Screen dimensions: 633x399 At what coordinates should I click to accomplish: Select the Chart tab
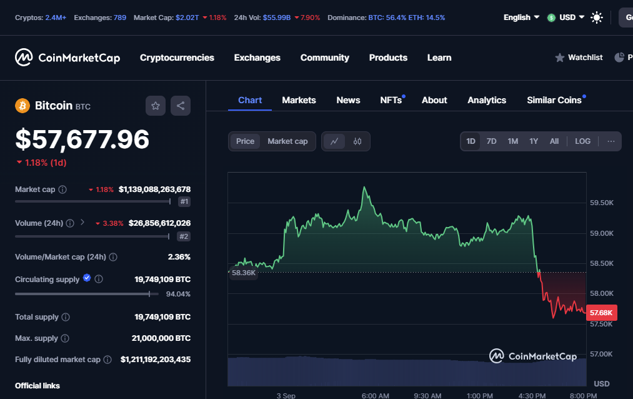(250, 100)
